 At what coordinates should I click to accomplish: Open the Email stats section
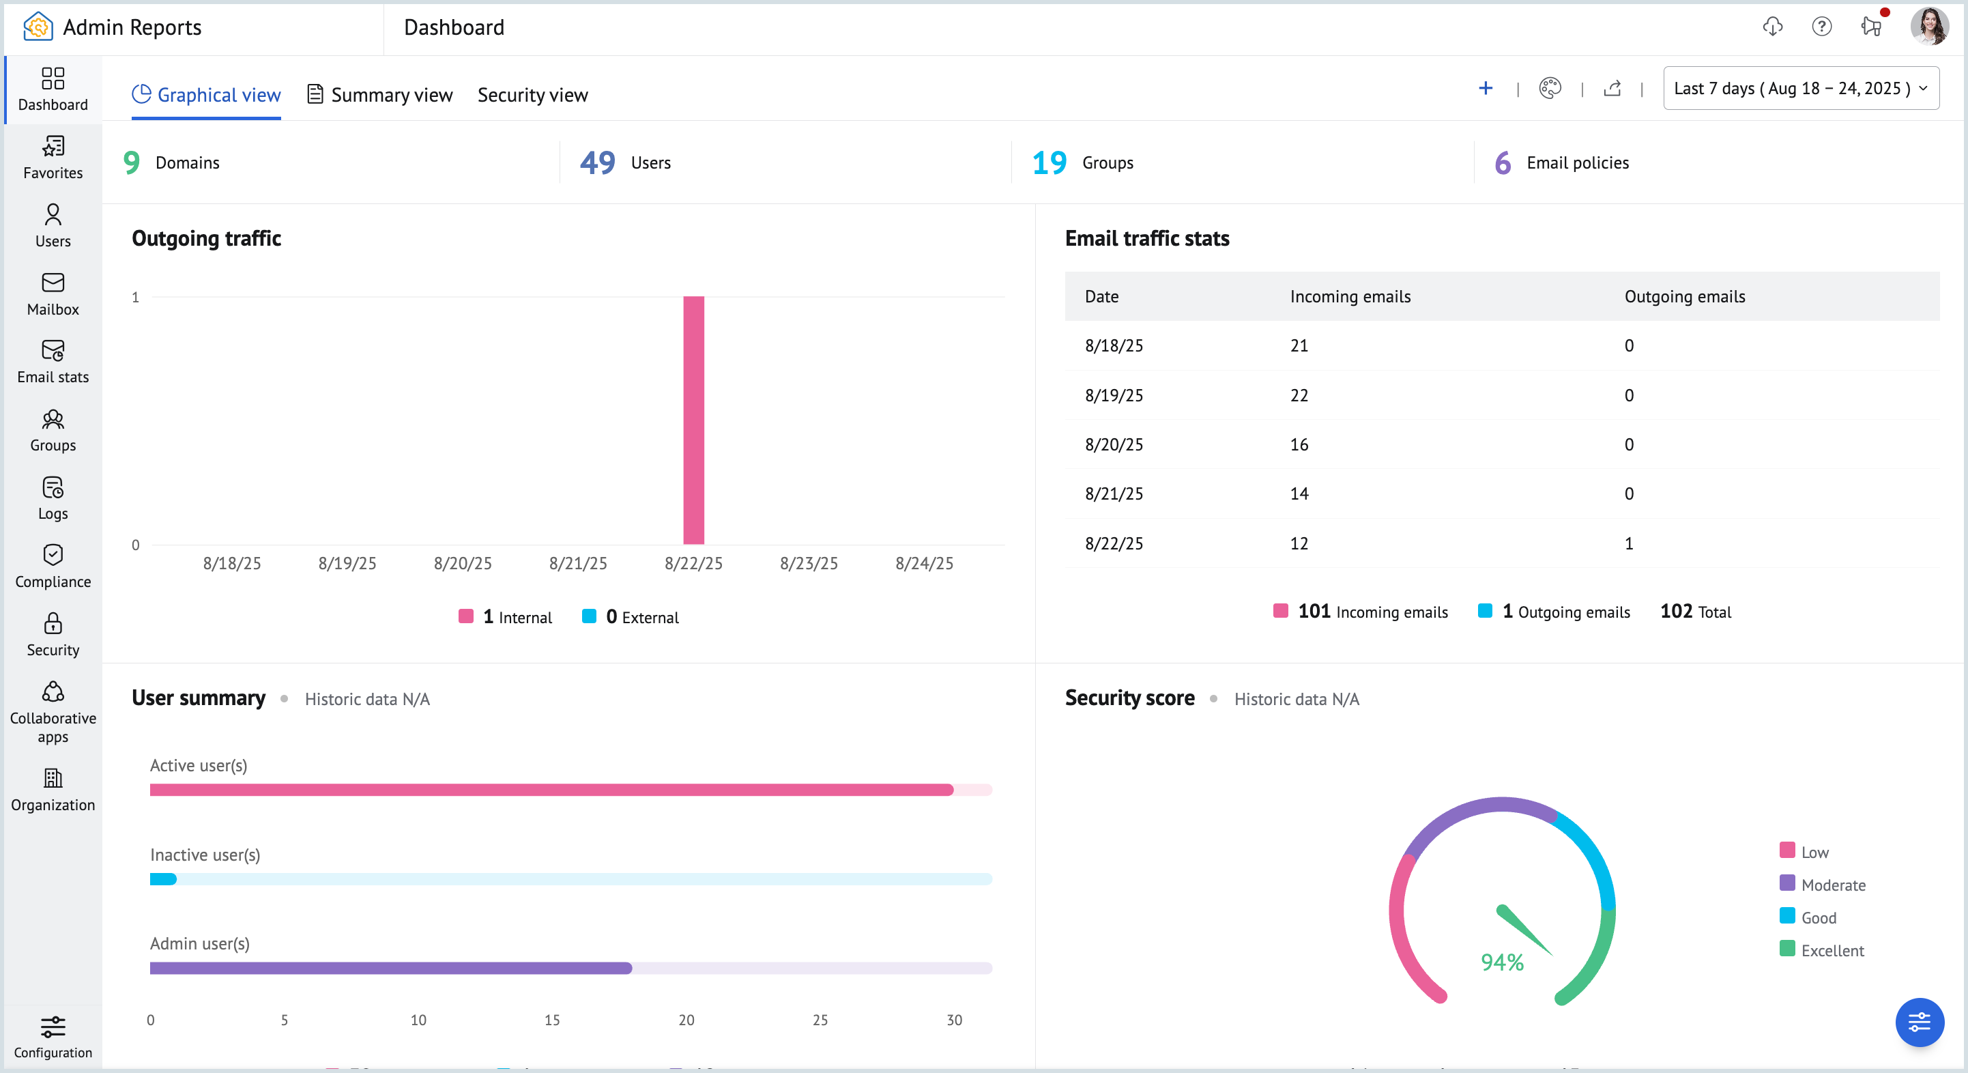pyautogui.click(x=52, y=360)
